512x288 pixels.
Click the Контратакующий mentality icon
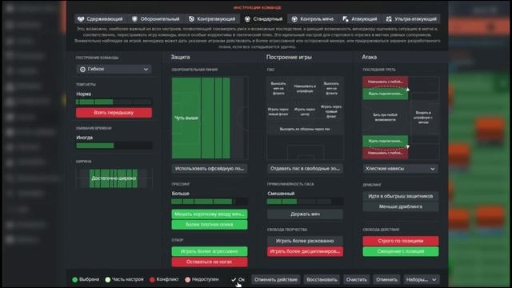(191, 19)
